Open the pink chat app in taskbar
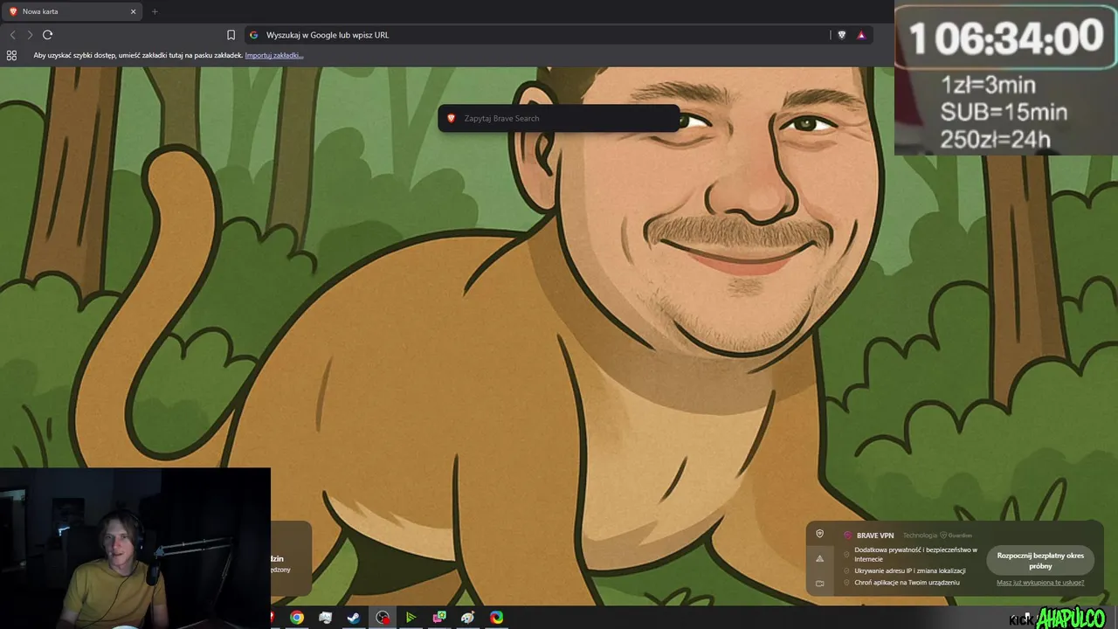The image size is (1118, 629). pos(439,618)
